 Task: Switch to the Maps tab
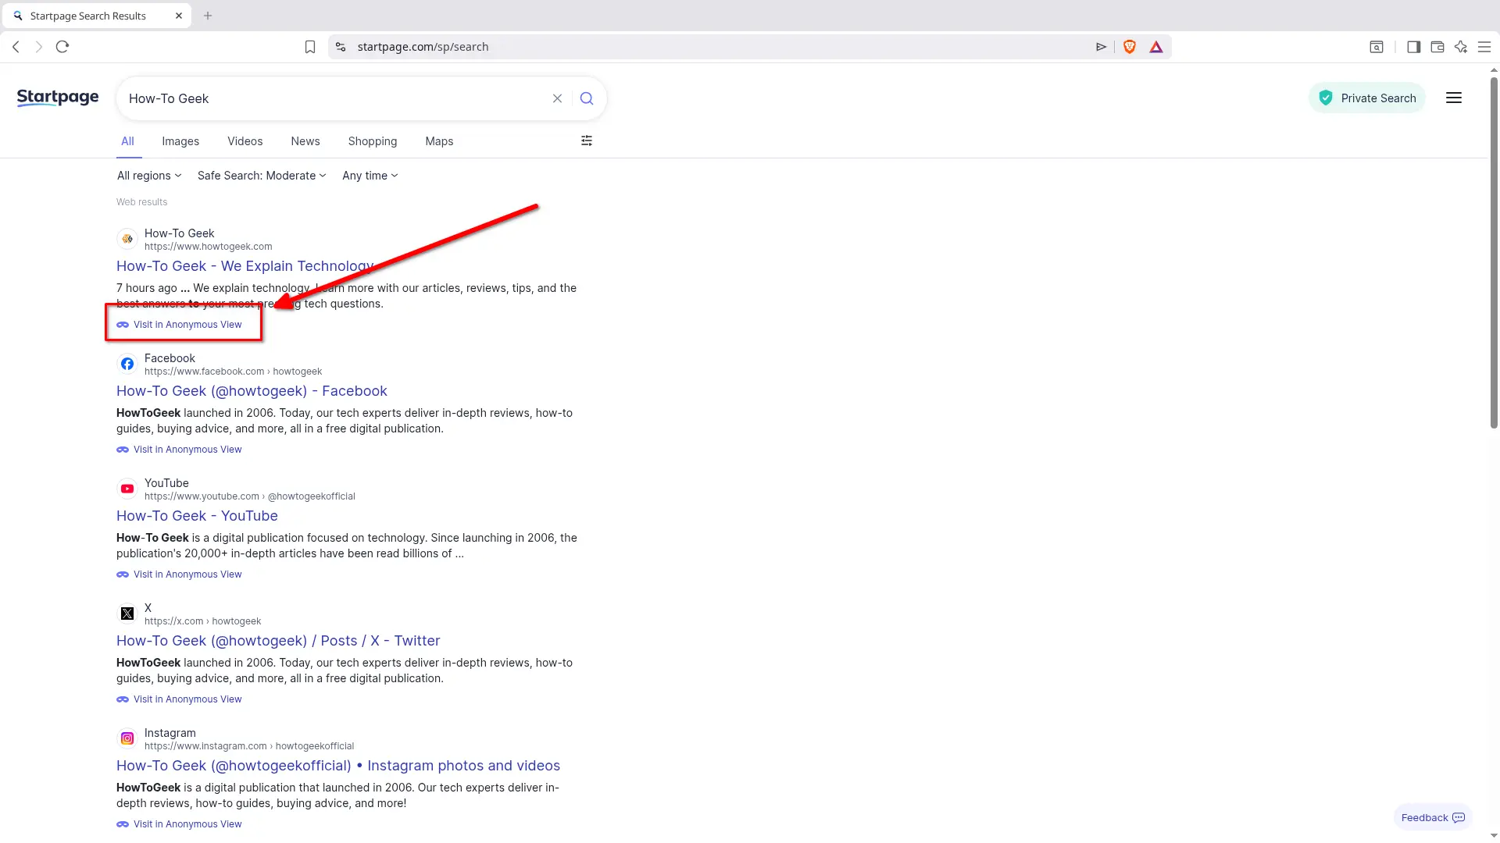click(x=439, y=141)
